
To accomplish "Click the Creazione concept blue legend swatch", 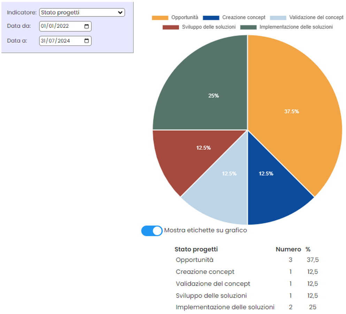I will point(211,18).
